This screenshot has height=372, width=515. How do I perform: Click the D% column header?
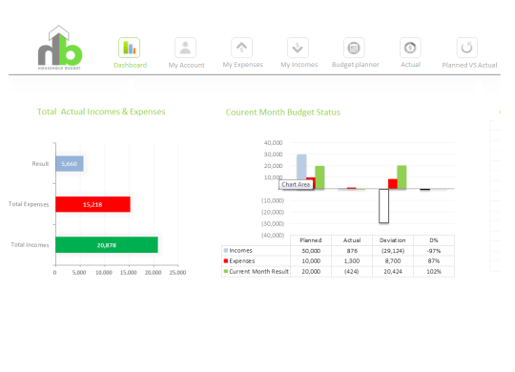(434, 240)
